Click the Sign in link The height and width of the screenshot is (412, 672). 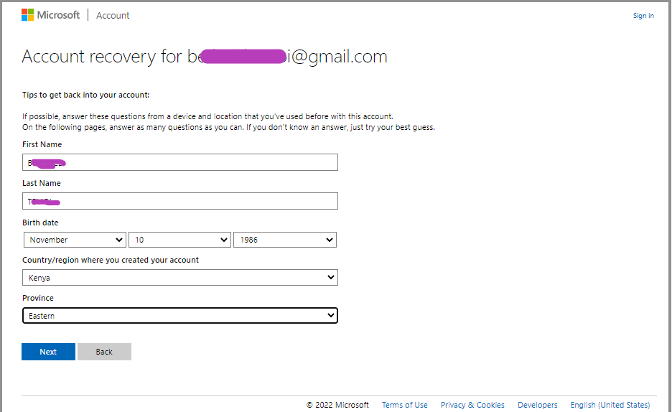[643, 16]
